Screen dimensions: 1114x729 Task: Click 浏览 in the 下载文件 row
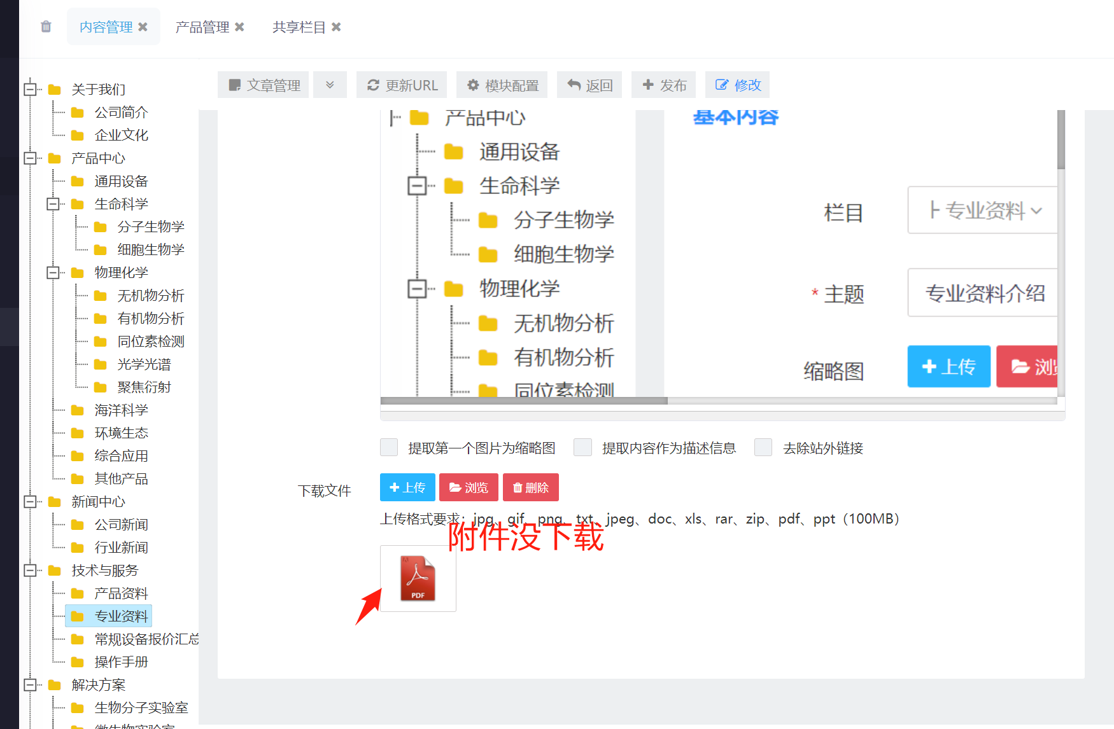[469, 487]
